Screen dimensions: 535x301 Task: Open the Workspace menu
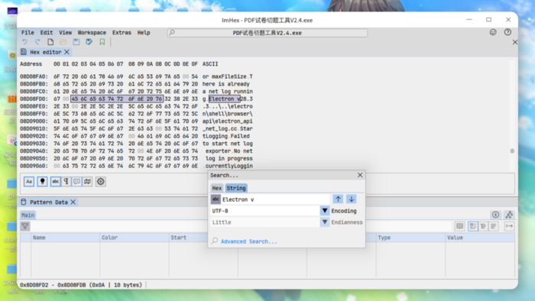[92, 33]
